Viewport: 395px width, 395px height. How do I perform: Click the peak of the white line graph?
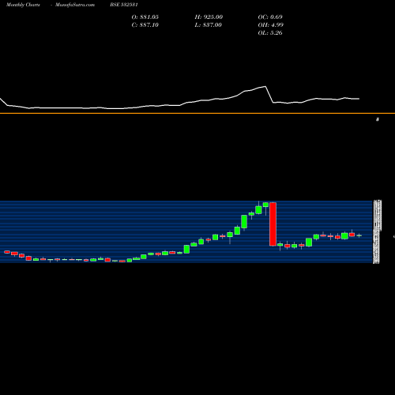[265, 86]
